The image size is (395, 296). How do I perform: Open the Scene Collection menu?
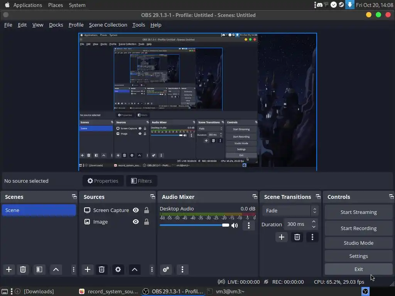pos(108,25)
